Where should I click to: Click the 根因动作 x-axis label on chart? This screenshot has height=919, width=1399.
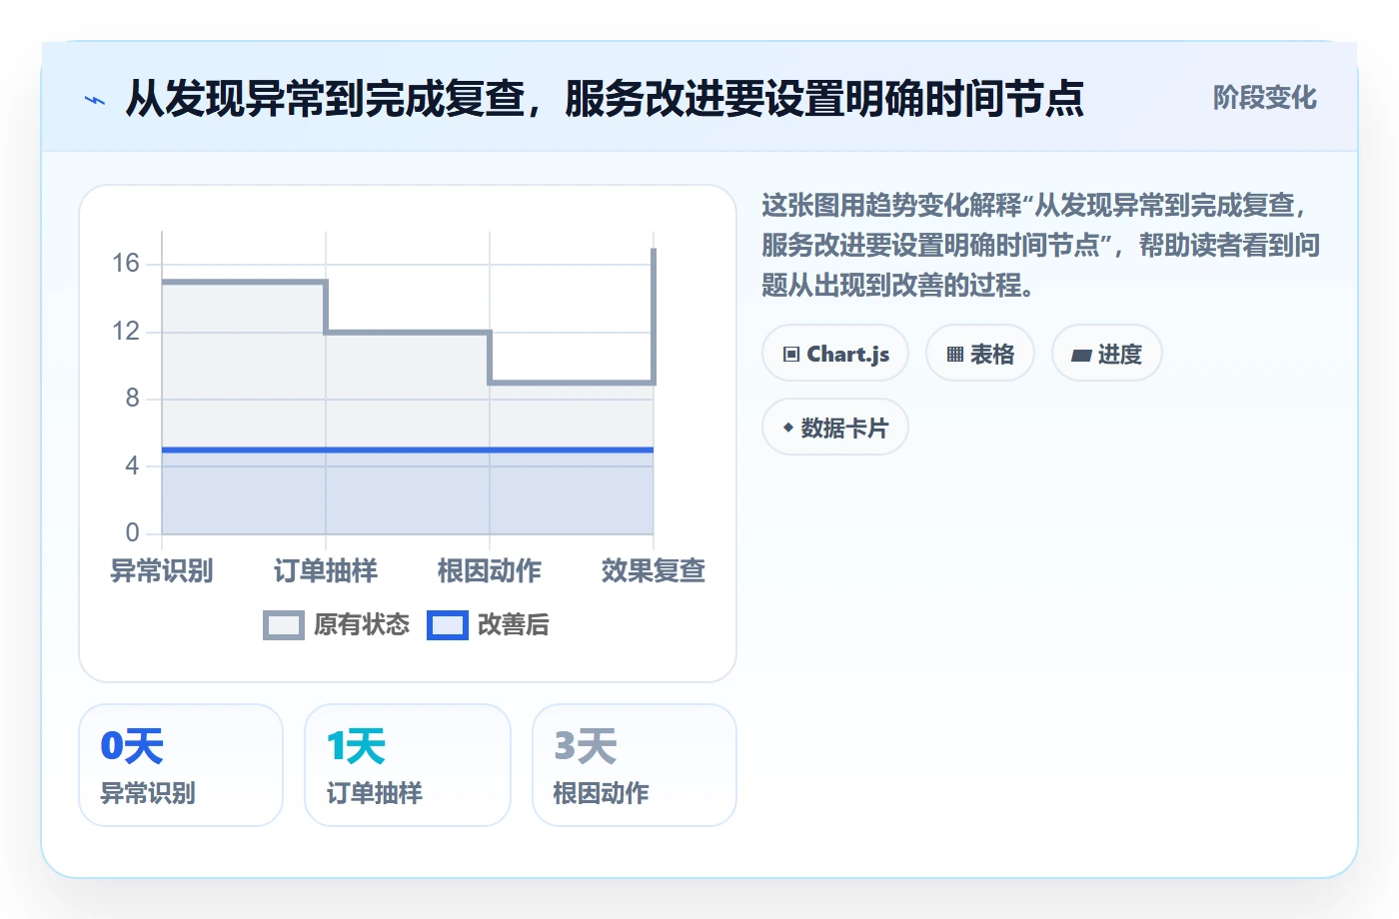tap(490, 571)
